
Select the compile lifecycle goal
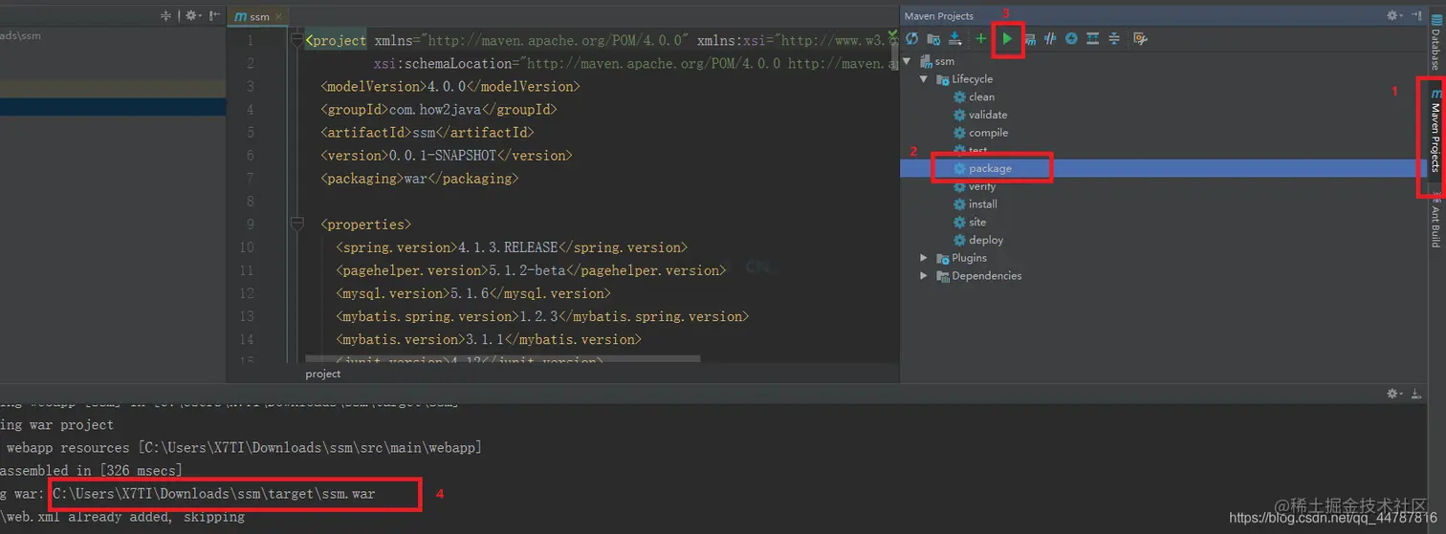coord(988,133)
